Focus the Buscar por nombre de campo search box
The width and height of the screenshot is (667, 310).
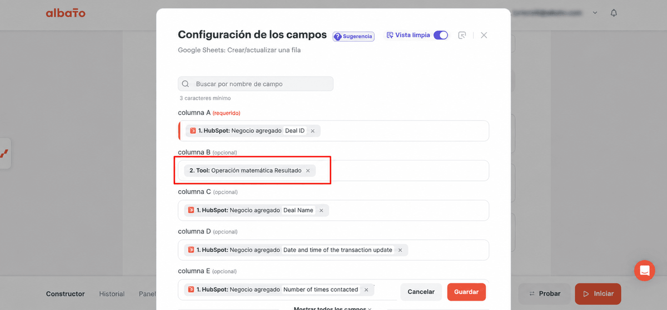click(x=256, y=84)
